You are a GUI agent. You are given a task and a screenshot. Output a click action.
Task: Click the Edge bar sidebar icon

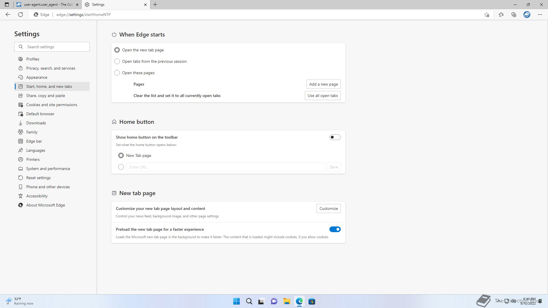pos(21,141)
